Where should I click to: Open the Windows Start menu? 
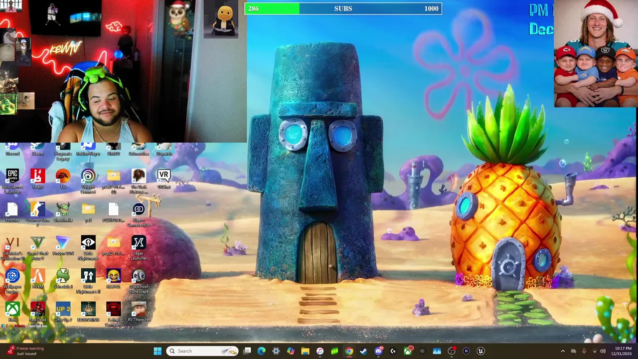(158, 351)
